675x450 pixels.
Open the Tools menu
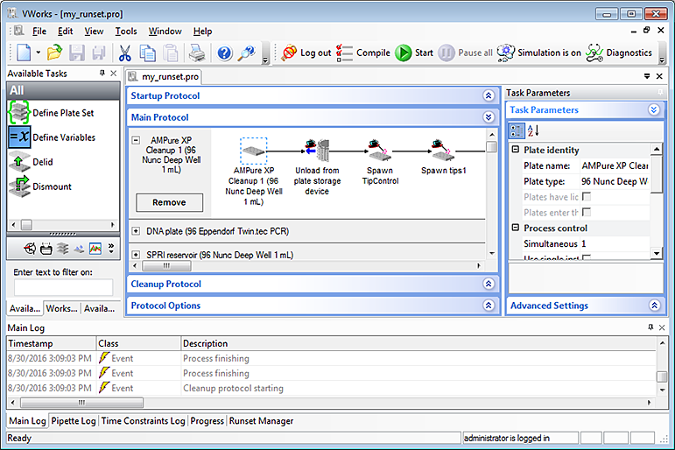pos(126,32)
